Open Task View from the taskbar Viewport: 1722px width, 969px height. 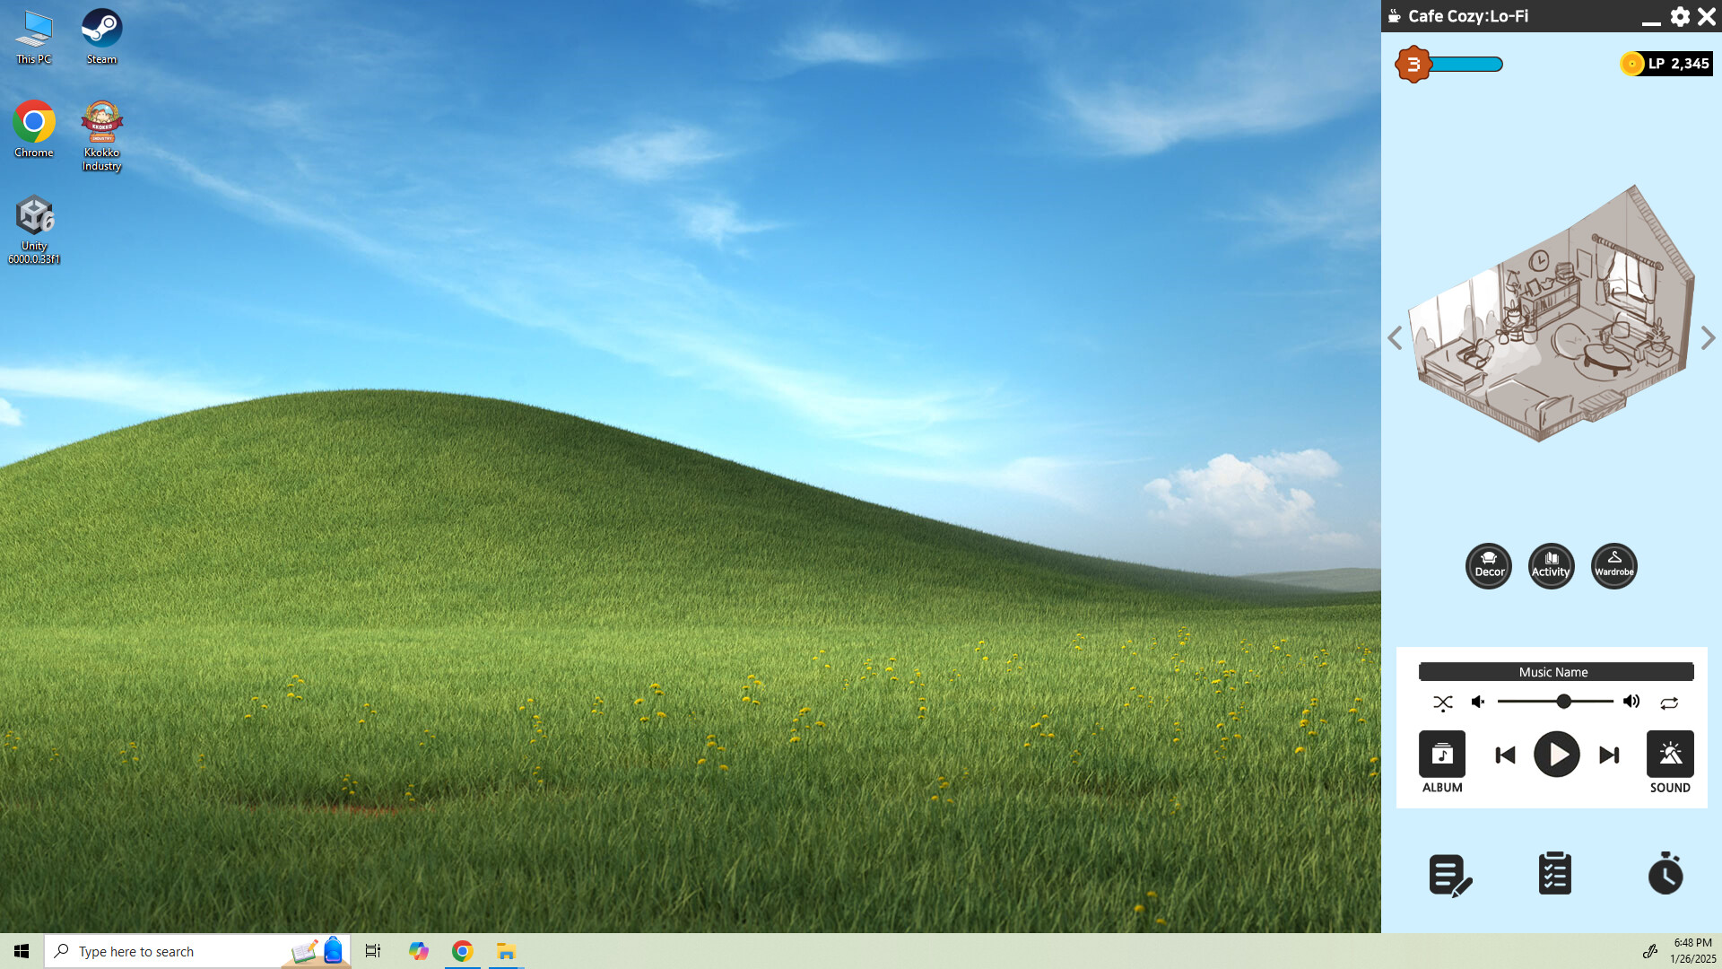[373, 951]
